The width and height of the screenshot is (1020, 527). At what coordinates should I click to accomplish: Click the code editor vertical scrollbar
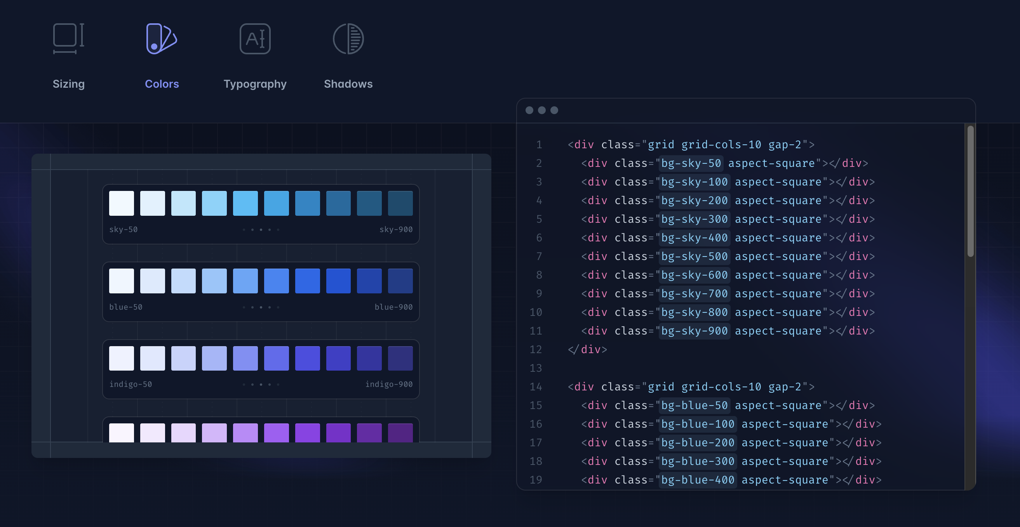tap(970, 191)
